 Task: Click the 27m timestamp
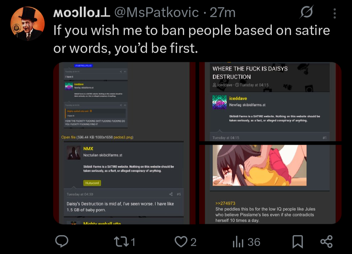(223, 13)
